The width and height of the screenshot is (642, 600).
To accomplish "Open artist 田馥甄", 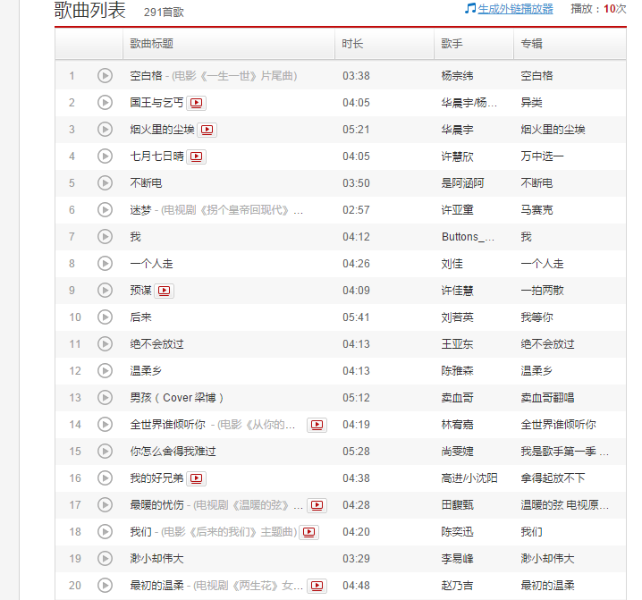I will point(457,505).
